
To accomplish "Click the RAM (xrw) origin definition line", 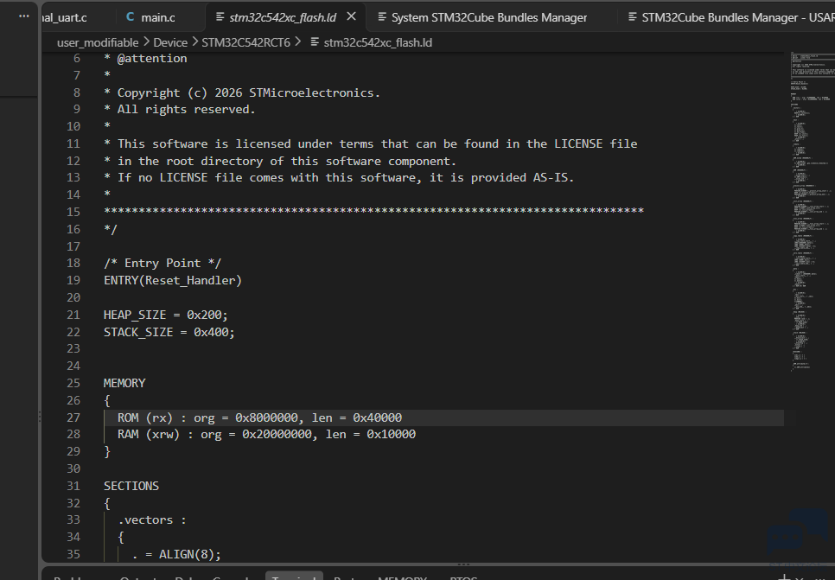I will click(266, 434).
